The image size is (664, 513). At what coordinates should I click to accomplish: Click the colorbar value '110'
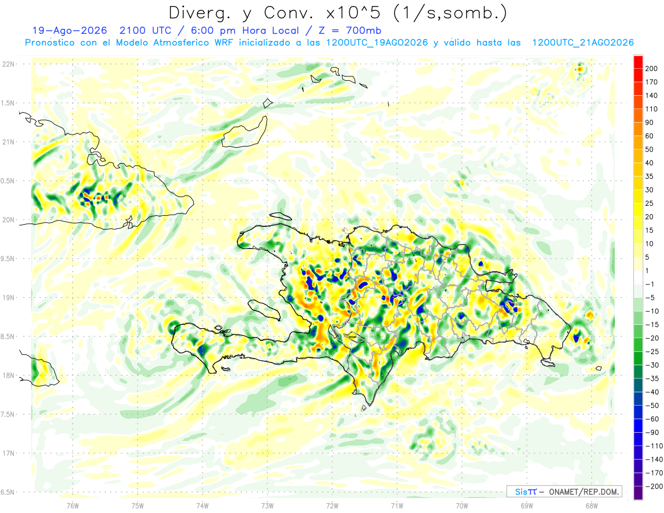click(652, 109)
